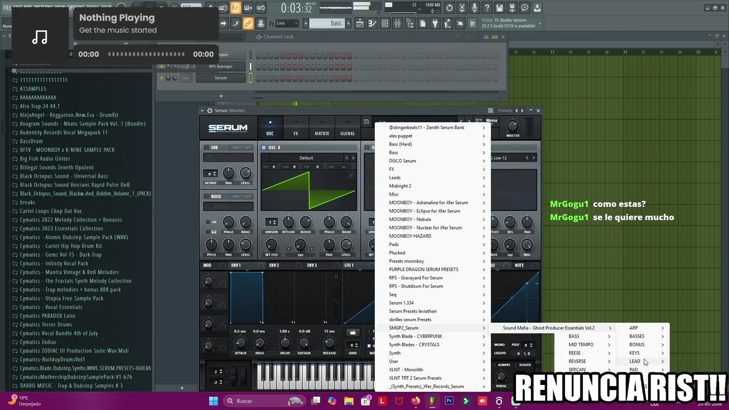Click Serum save preset floppy icon
This screenshot has height=410, width=729.
(x=366, y=121)
